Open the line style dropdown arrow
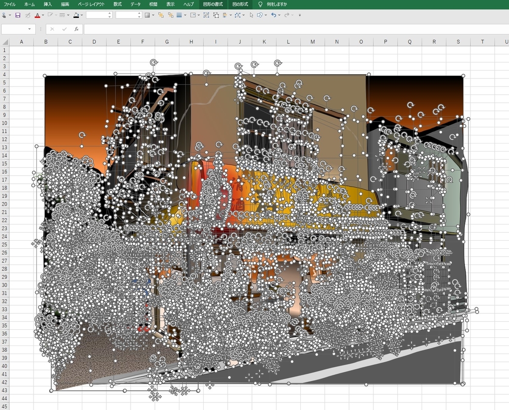The height and width of the screenshot is (410, 509). click(68, 15)
